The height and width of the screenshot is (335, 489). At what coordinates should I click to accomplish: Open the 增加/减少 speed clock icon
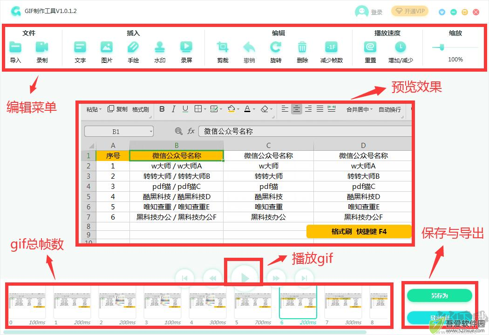[401, 47]
